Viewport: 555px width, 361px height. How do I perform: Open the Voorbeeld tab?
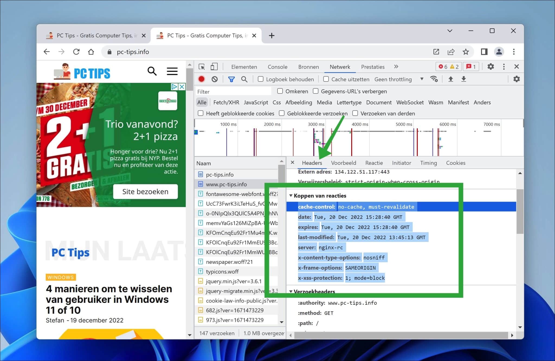(x=344, y=163)
